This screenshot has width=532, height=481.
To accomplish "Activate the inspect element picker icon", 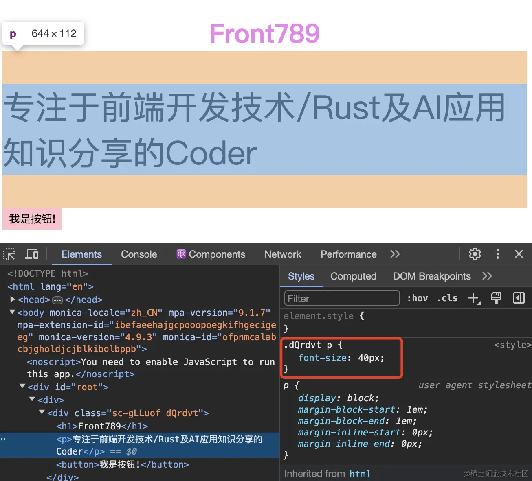I will [x=9, y=254].
